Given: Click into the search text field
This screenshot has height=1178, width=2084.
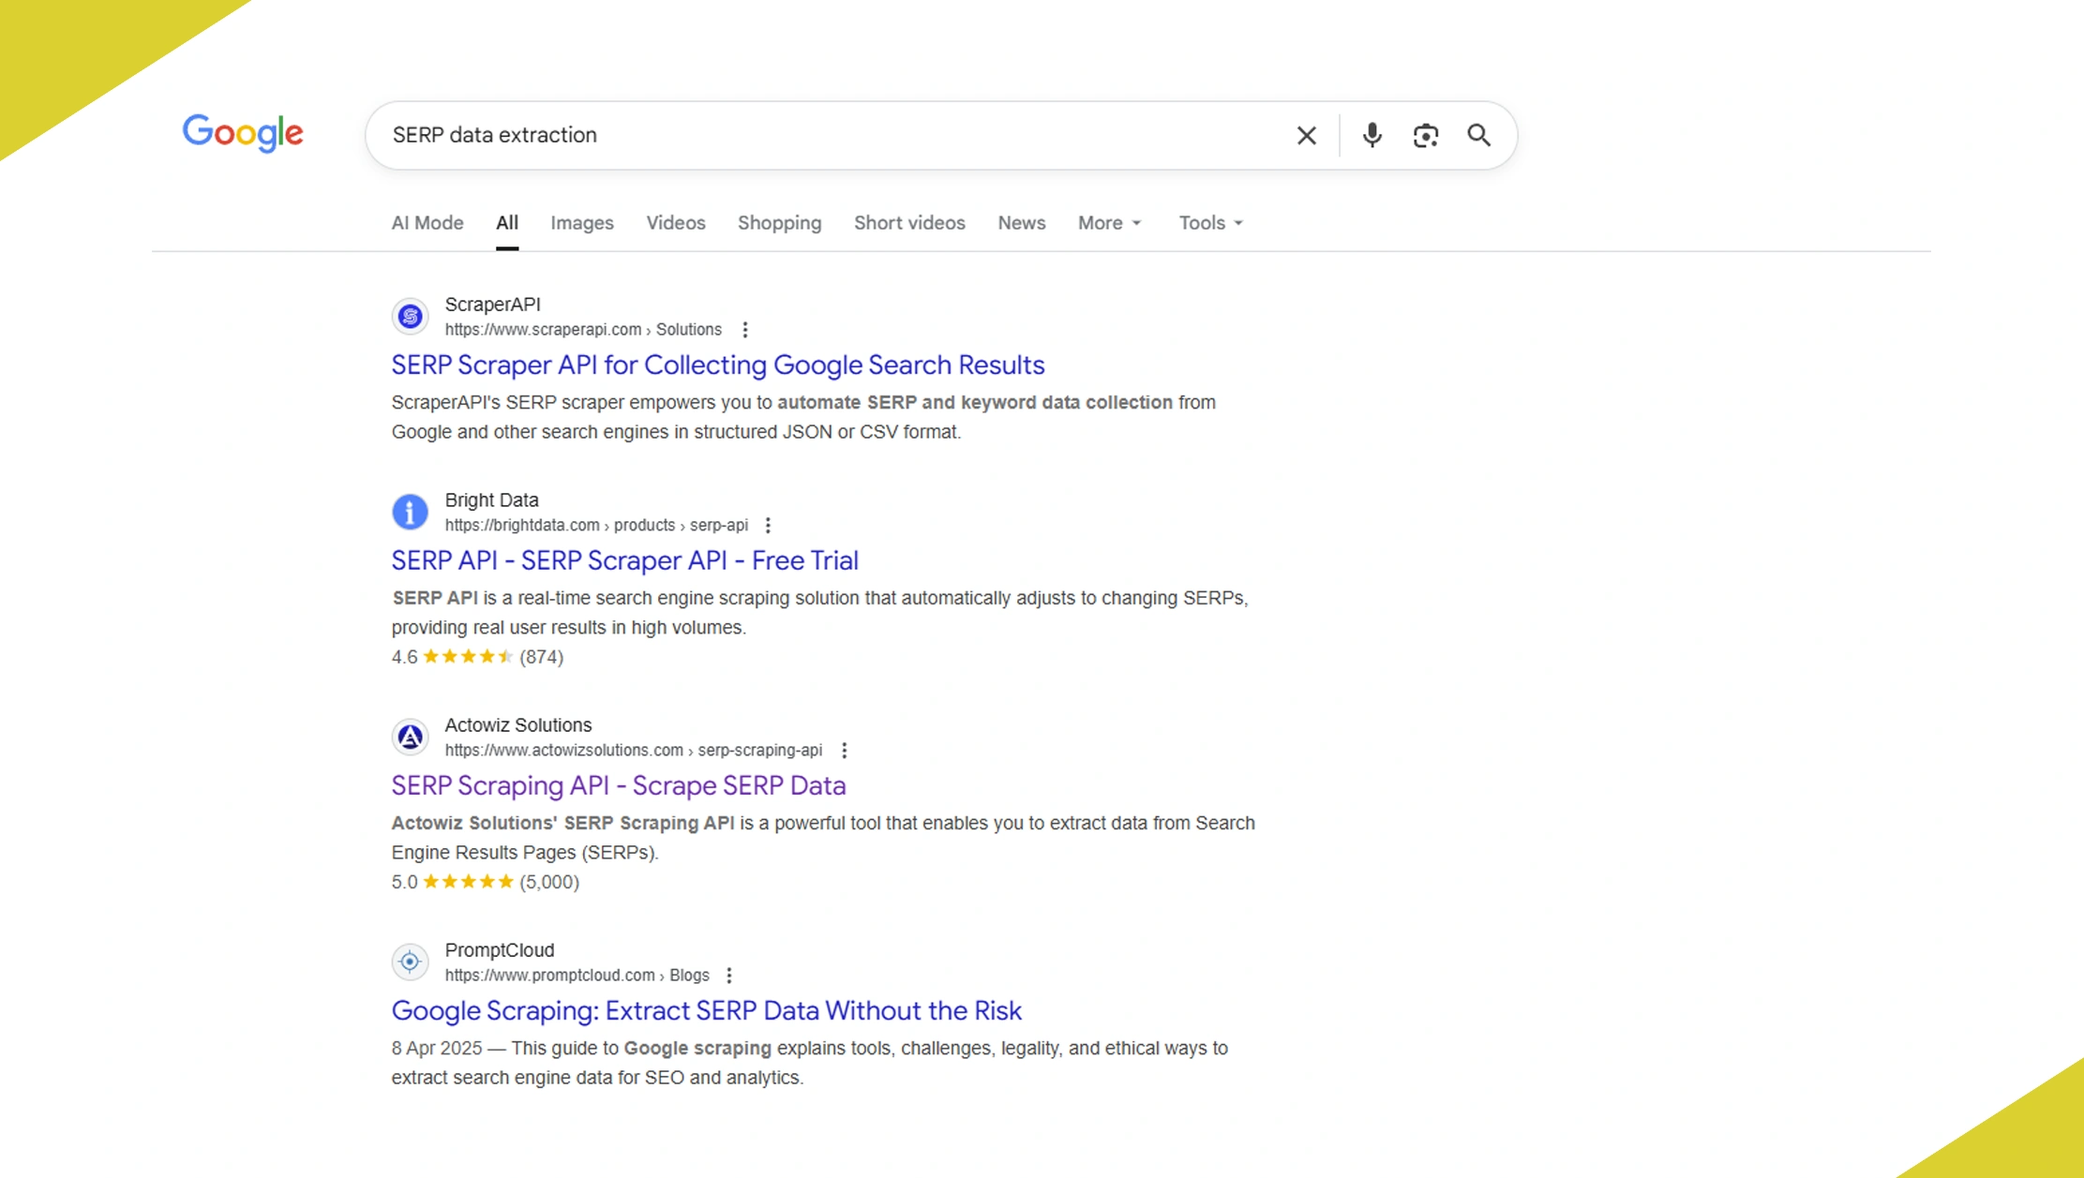Looking at the screenshot, I should click(x=825, y=135).
